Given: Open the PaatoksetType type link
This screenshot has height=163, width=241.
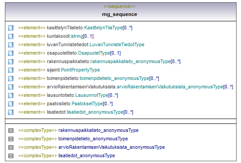Looking at the screenshot, I should [x=87, y=103].
